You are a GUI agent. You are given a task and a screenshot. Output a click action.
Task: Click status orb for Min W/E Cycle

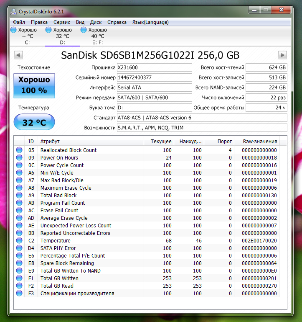click(19, 173)
